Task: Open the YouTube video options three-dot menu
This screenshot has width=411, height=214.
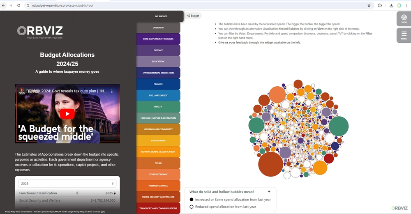Action: 112,91
